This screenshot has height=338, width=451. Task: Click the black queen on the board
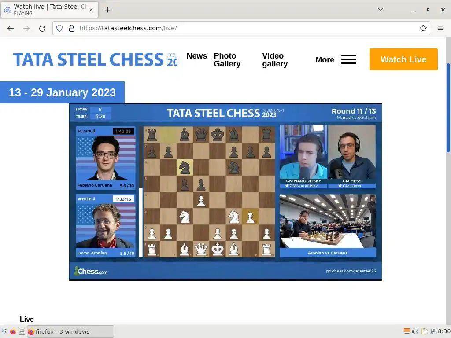pyautogui.click(x=201, y=135)
